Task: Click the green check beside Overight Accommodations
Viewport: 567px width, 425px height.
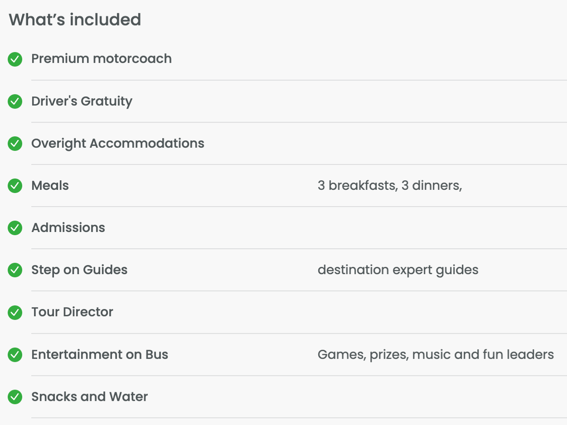Action: 15,144
